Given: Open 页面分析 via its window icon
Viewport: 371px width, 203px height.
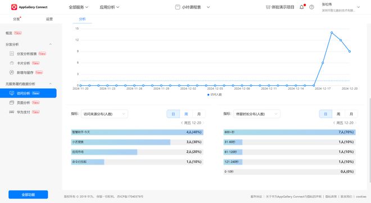Looking at the screenshot, I should click(12, 103).
